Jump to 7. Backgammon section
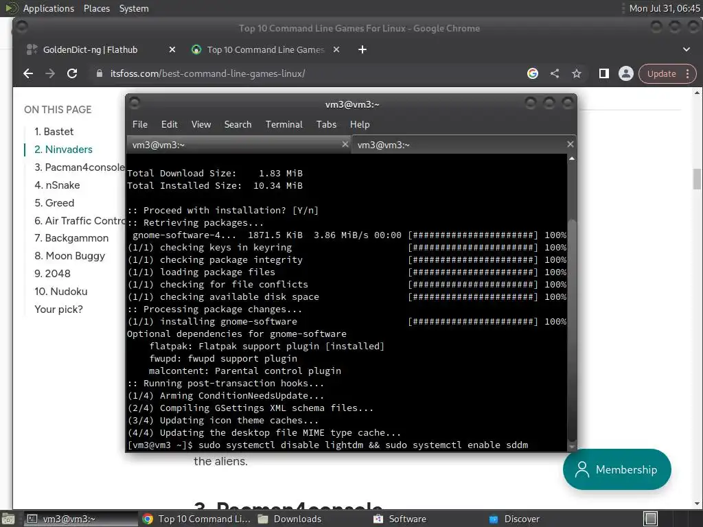Viewport: 703px width, 527px height. tap(71, 238)
